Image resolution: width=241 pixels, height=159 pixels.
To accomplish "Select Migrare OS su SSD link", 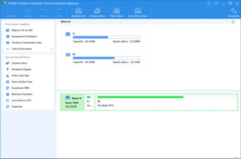I will click(22, 30).
